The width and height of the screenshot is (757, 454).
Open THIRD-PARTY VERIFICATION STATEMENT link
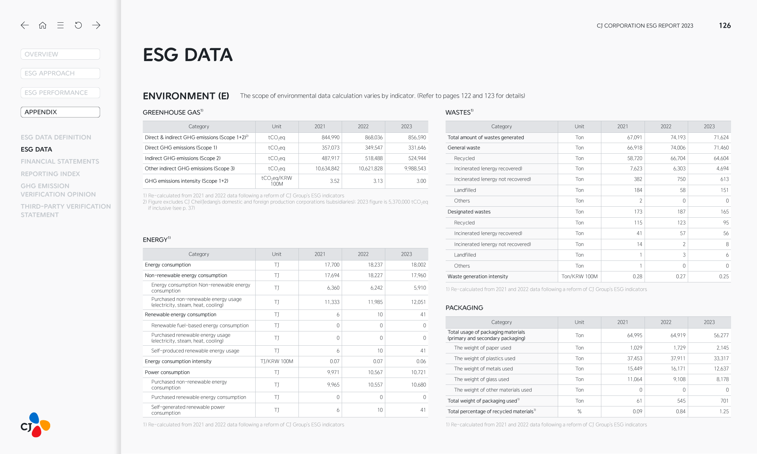tap(66, 211)
